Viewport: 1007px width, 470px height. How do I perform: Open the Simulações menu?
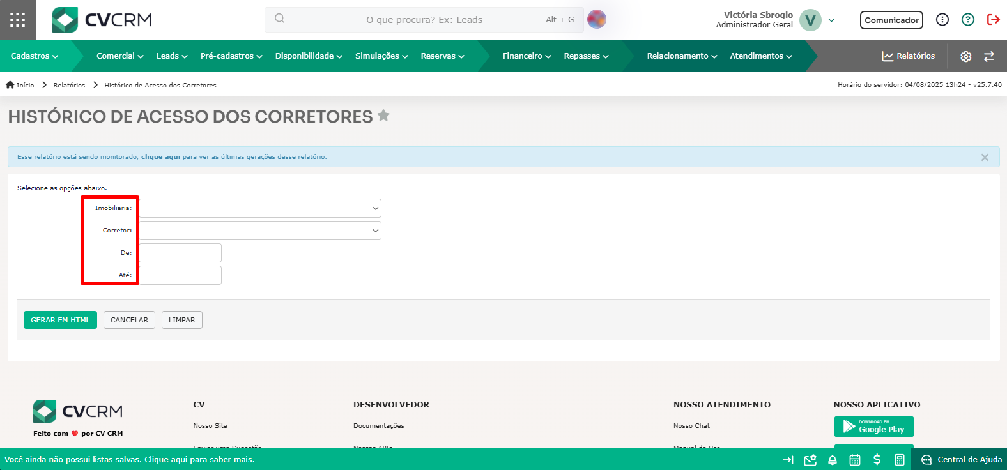(x=381, y=56)
